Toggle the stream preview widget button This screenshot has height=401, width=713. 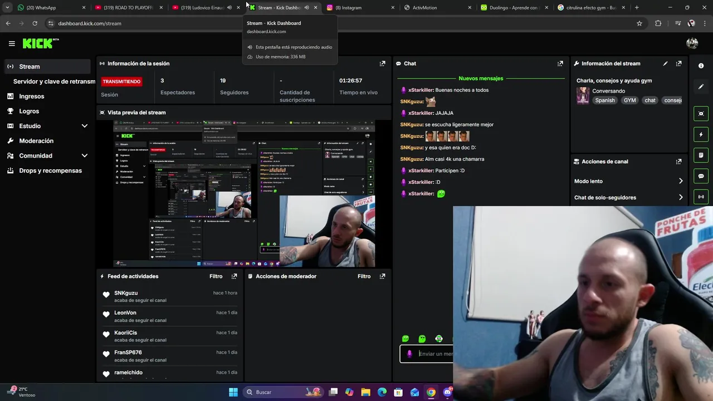[x=701, y=114]
